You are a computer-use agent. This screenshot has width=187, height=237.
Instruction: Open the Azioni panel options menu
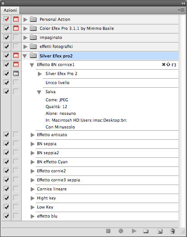click(181, 10)
